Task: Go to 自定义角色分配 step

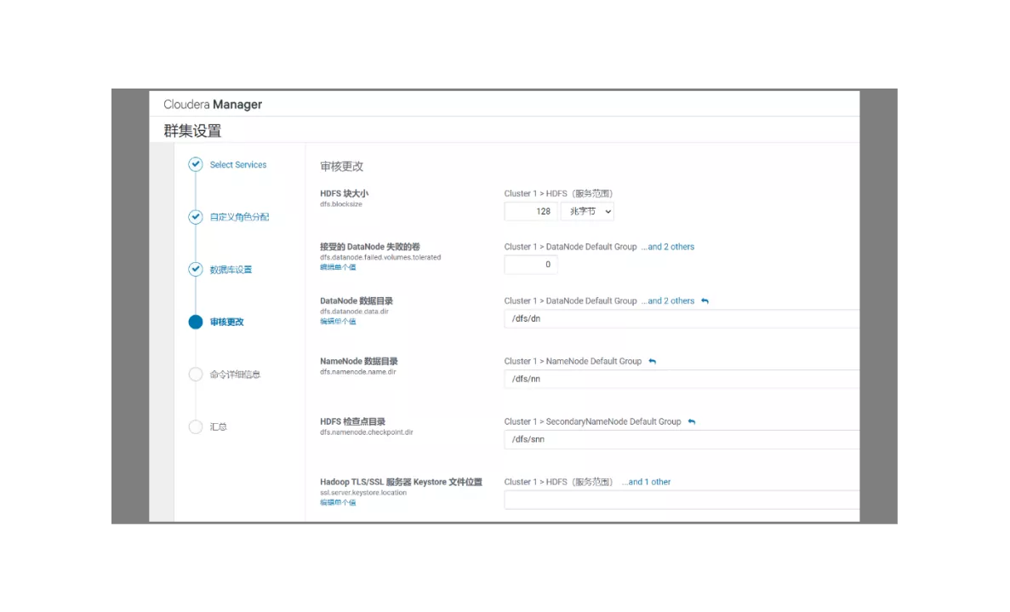Action: [x=239, y=217]
